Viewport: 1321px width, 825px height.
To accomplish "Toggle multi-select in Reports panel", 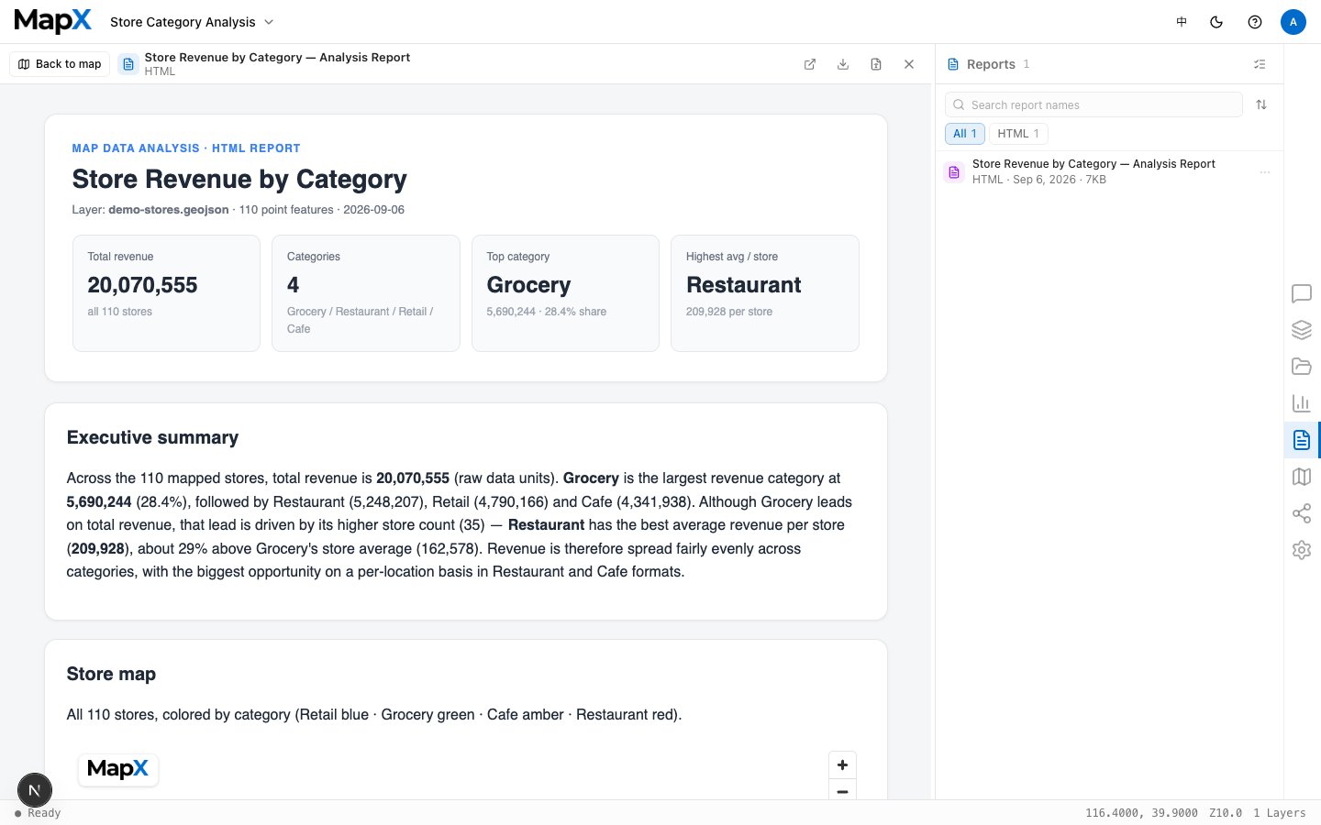I will click(1260, 64).
